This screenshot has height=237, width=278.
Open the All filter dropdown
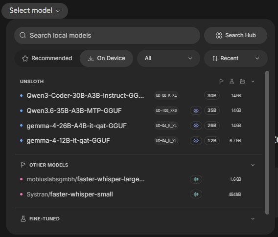(x=168, y=58)
